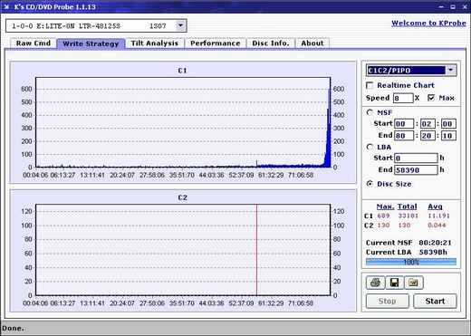Click the C2 average value 0.044

coord(437,226)
